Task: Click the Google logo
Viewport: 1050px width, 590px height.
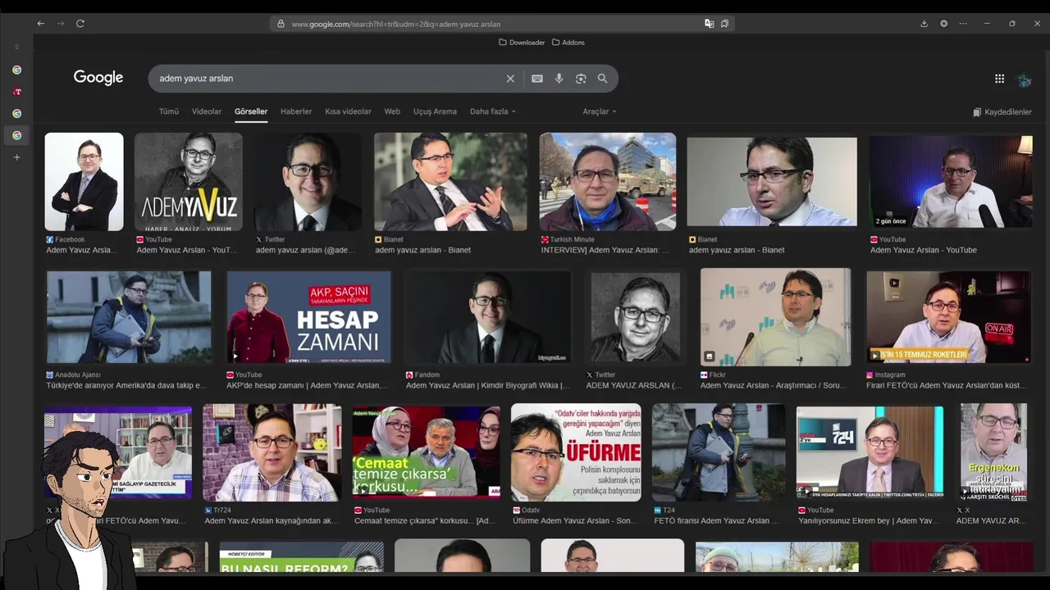Action: pyautogui.click(x=98, y=78)
